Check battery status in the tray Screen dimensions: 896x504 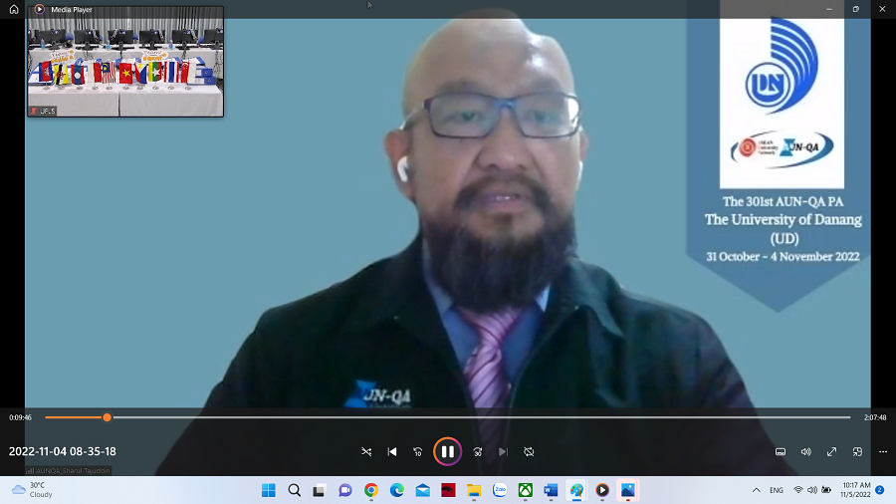[x=826, y=490]
